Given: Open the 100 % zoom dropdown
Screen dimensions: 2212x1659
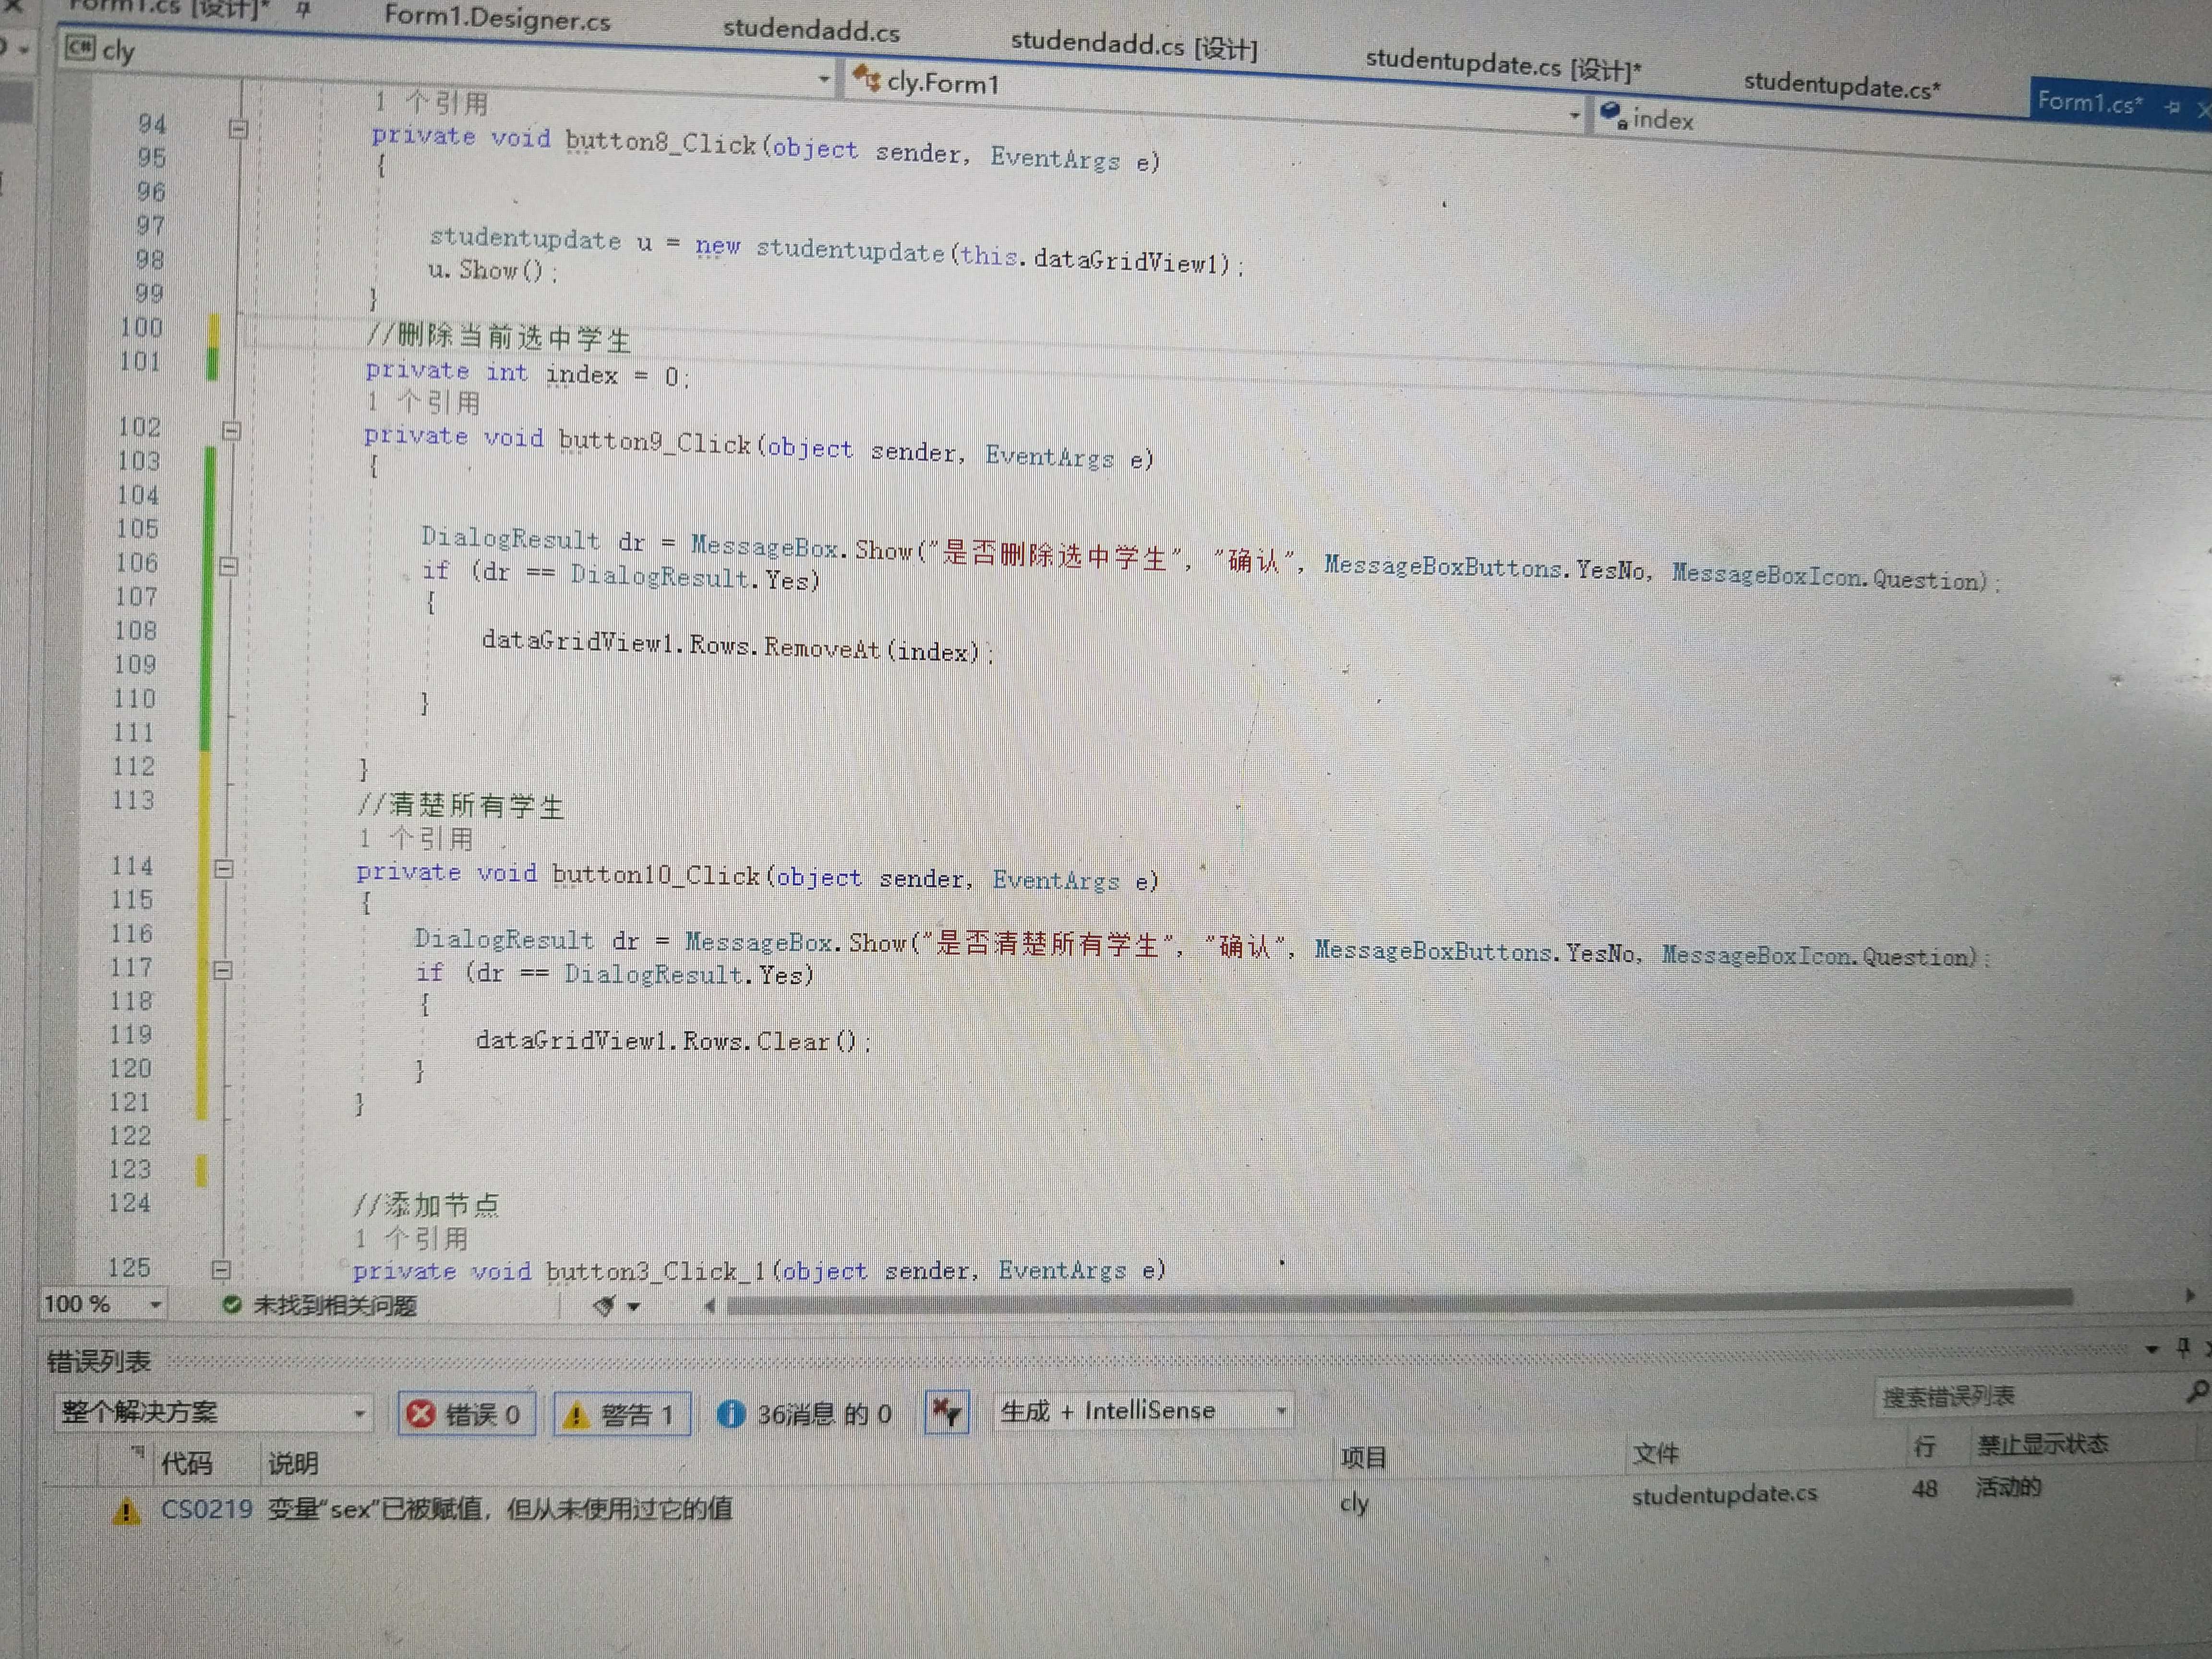Looking at the screenshot, I should tap(155, 1305).
